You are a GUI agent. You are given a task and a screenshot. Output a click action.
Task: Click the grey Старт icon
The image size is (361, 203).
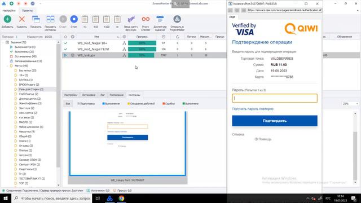click(x=63, y=19)
